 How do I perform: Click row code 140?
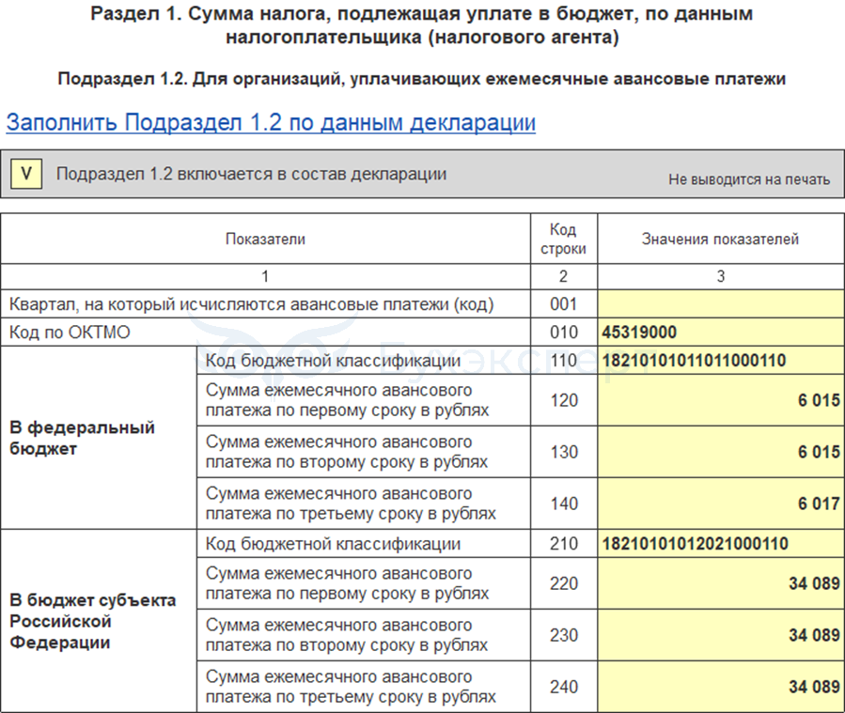point(564,504)
